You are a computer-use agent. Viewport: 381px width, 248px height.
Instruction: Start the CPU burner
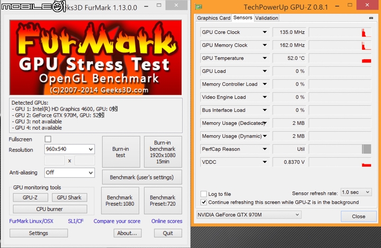click(x=50, y=209)
